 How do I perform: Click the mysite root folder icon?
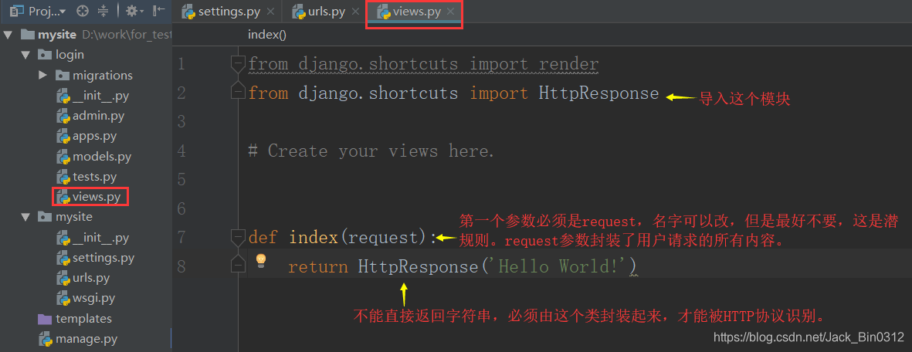[x=27, y=35]
